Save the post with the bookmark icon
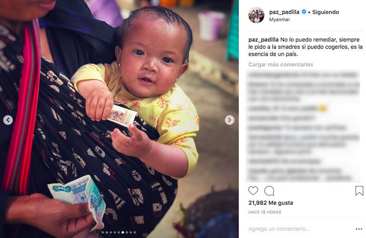366x238 pixels. tap(359, 191)
